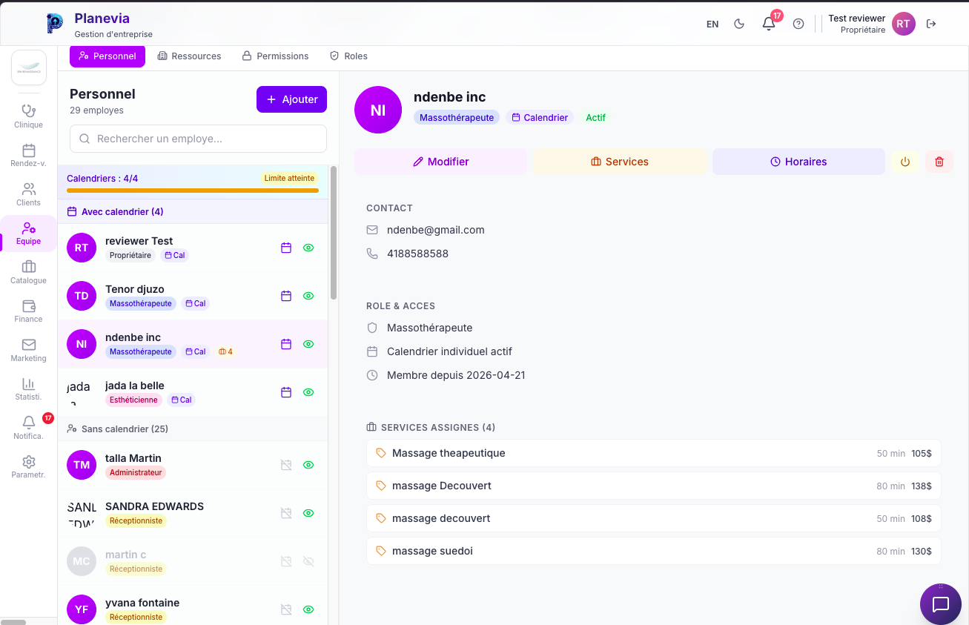
Task: Show hidden employee martin c via eye icon
Action: (x=308, y=561)
